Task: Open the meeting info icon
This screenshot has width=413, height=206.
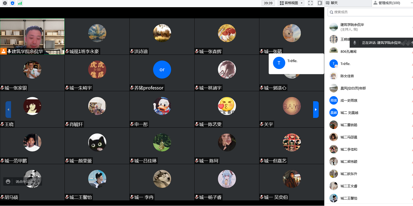Action: coord(5,3)
